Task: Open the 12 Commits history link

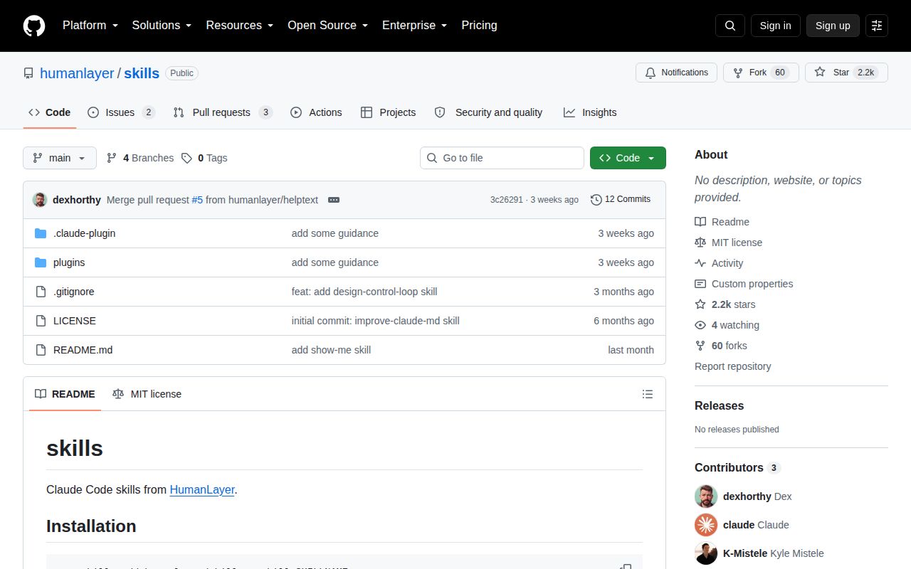Action: coord(621,200)
